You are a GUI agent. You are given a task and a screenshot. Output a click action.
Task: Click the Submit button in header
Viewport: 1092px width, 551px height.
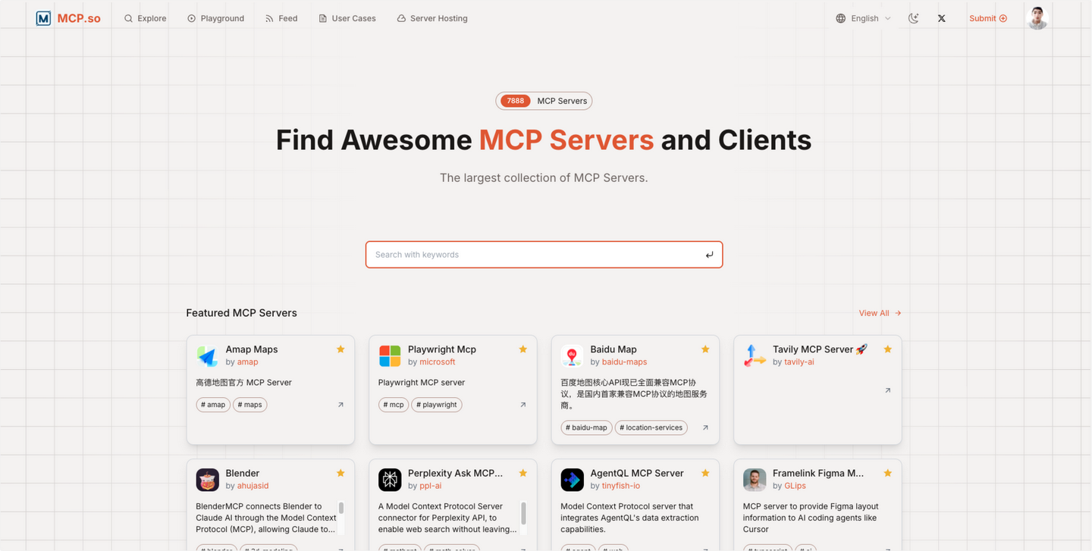[x=988, y=18]
